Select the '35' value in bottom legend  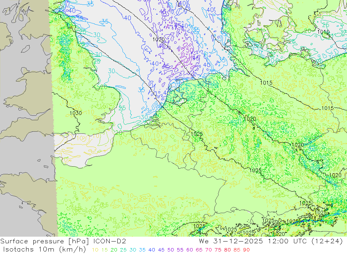(142, 250)
